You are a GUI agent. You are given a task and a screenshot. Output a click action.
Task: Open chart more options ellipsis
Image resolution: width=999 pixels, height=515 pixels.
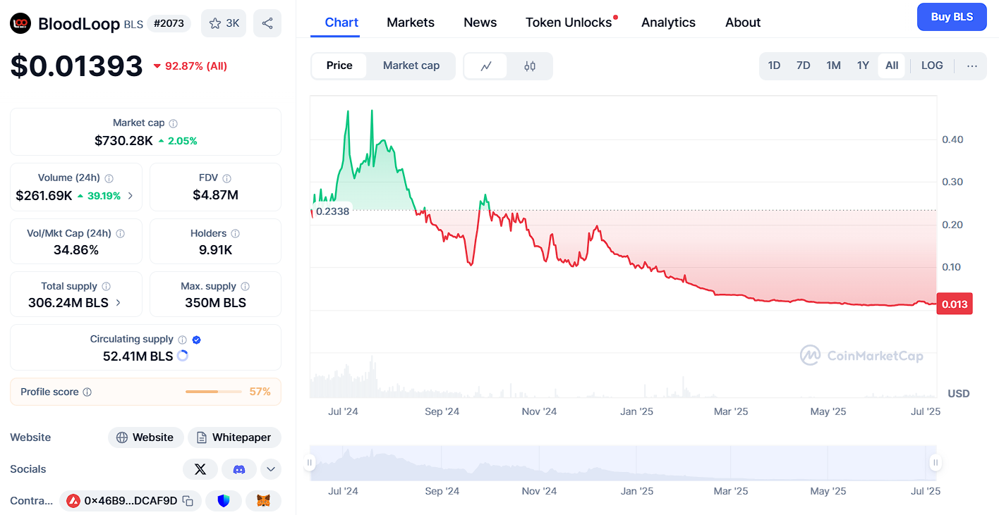(972, 66)
